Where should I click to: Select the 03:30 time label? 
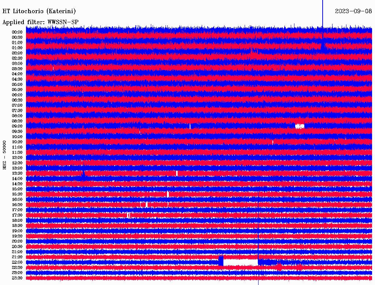(17, 69)
